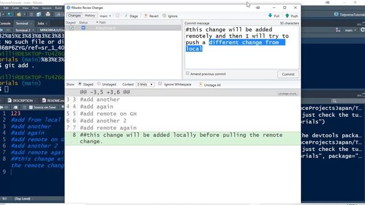The height and width of the screenshot is (205, 365).
Task: Click the added green diff line 8
Action: [x=182, y=138]
